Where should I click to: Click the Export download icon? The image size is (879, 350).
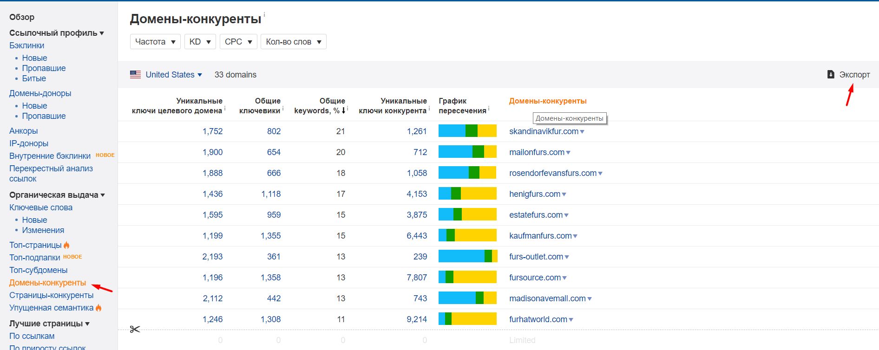pyautogui.click(x=831, y=74)
